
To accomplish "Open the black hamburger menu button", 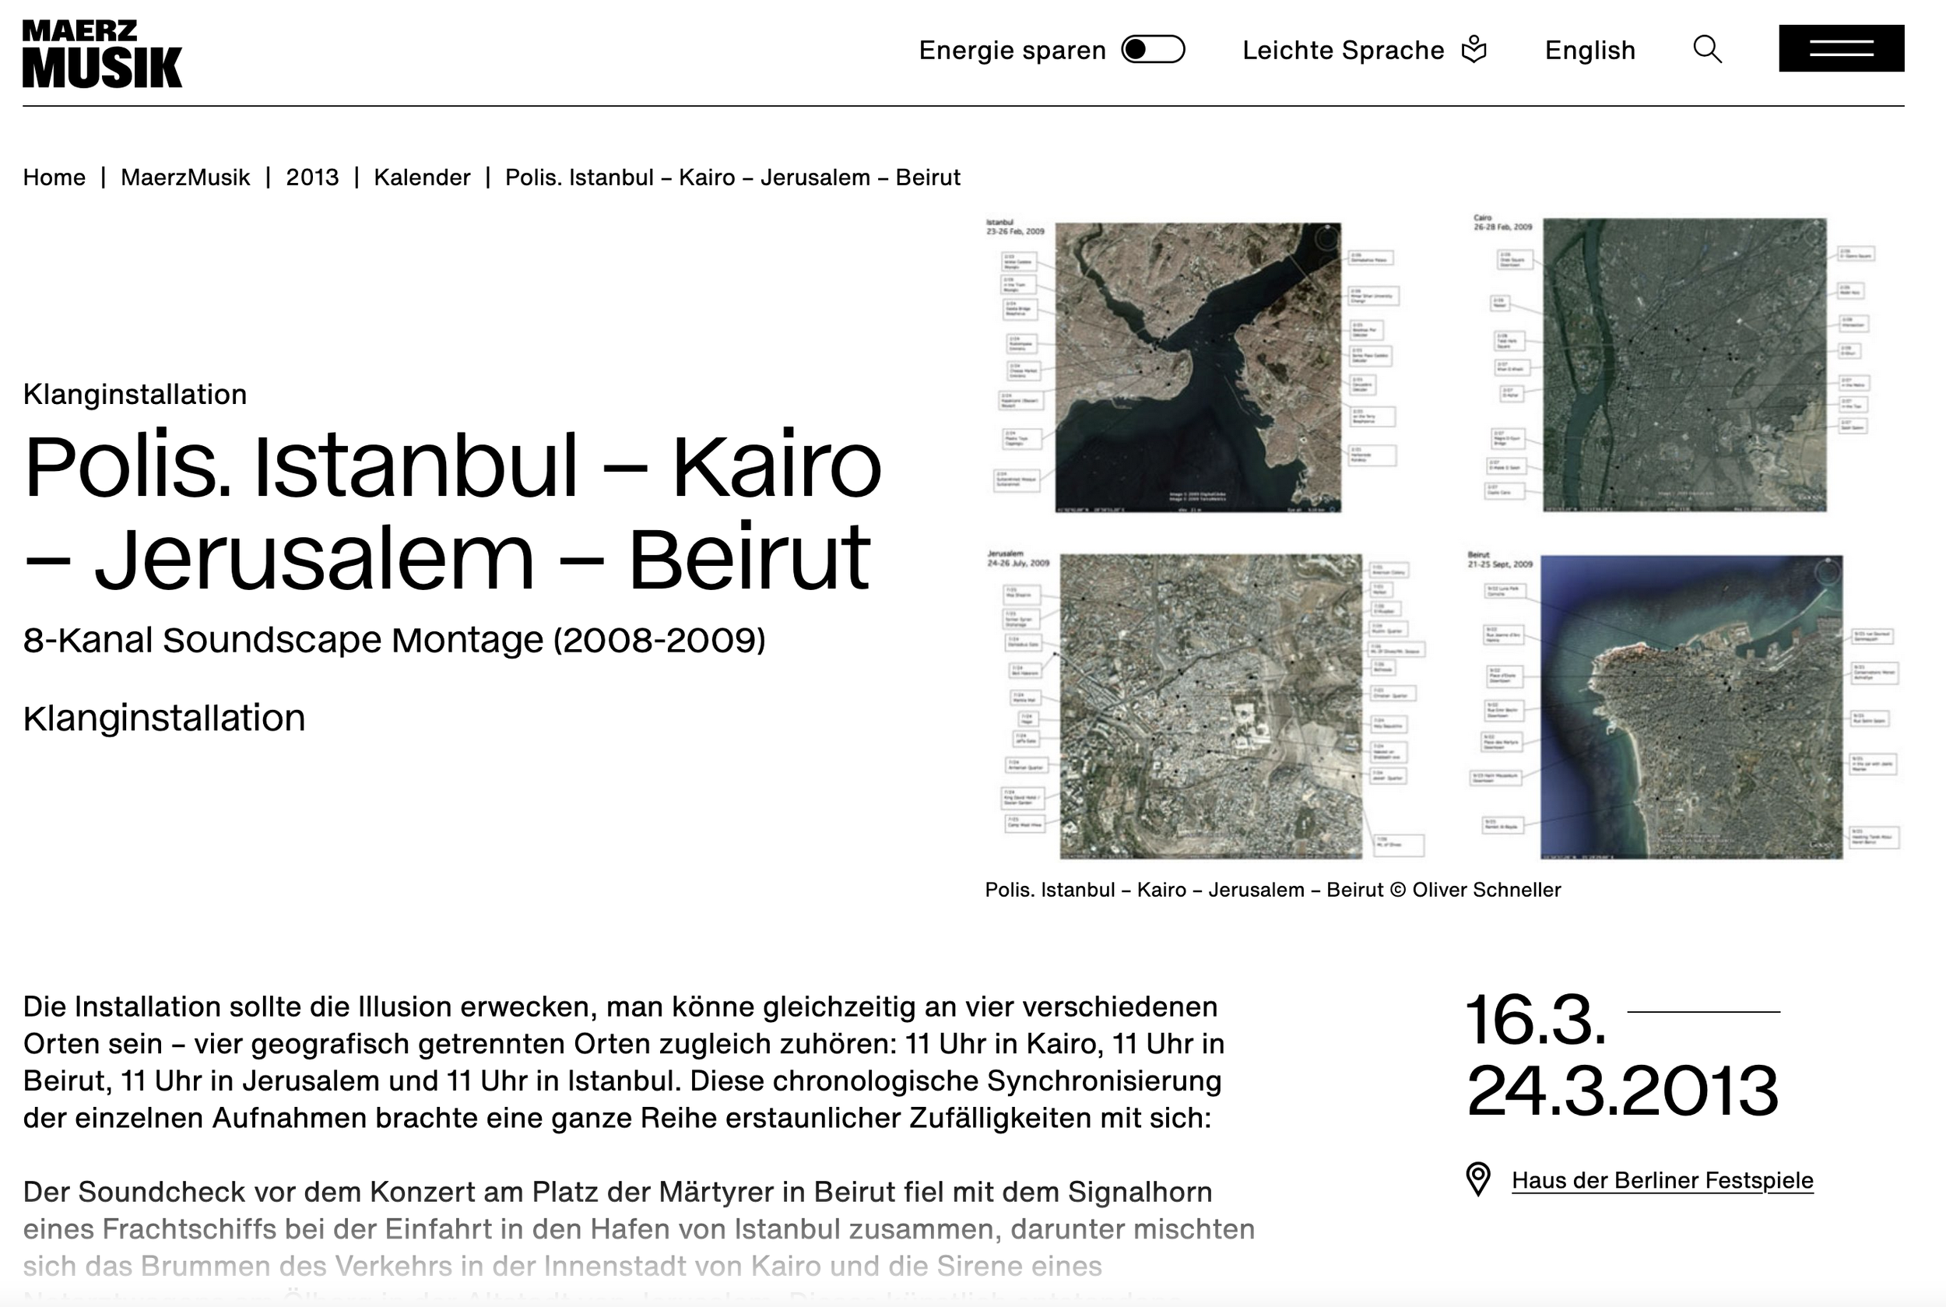I will pyautogui.click(x=1841, y=48).
